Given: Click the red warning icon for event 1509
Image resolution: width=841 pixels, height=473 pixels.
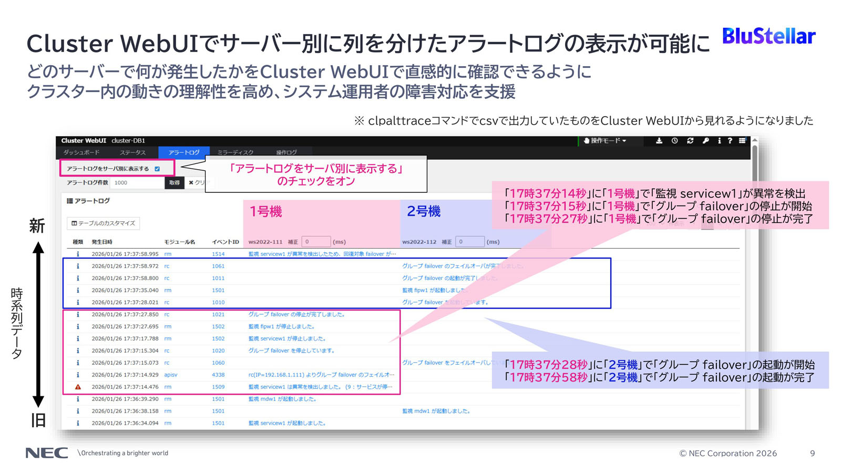Looking at the screenshot, I should [x=78, y=387].
